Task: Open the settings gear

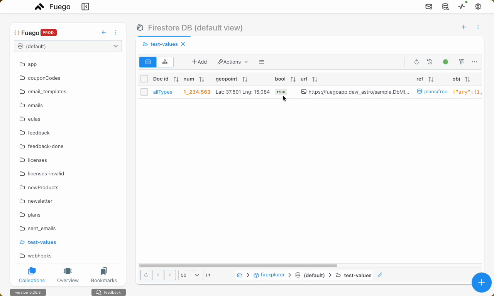Action: click(478, 7)
